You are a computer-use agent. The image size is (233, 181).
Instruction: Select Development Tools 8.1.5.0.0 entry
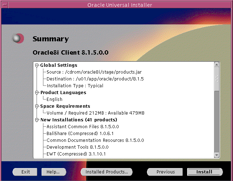(77, 147)
